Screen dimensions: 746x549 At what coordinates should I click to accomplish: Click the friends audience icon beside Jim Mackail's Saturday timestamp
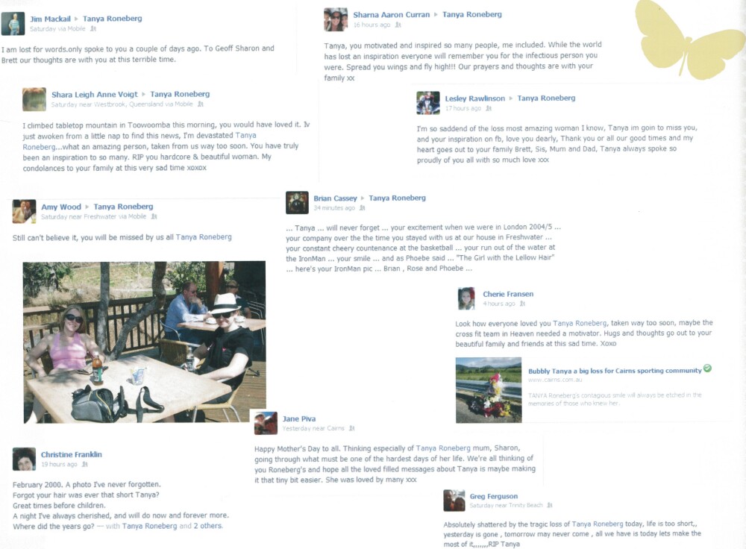[x=93, y=28]
